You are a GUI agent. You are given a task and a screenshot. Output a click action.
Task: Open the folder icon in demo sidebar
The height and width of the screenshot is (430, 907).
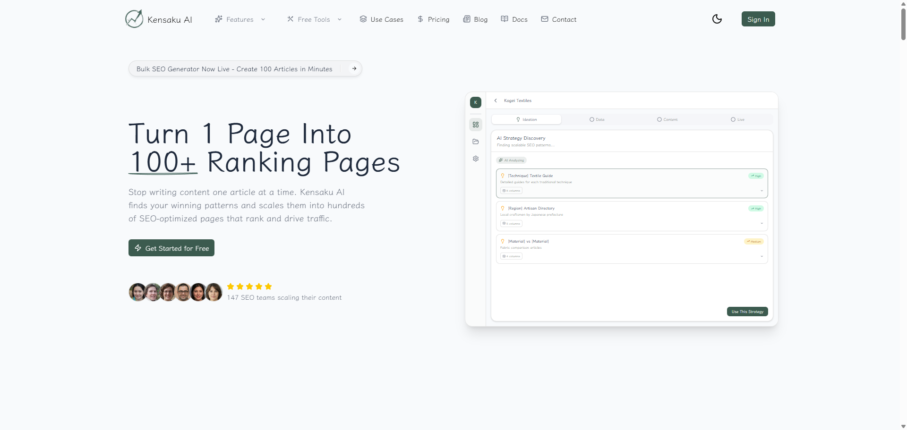(x=476, y=142)
